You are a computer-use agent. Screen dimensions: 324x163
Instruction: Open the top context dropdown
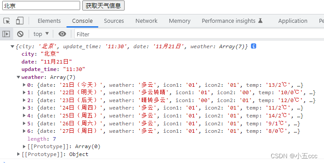[x=41, y=34]
